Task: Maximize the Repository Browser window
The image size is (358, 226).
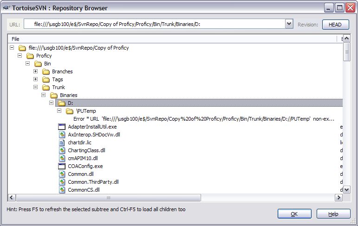Action: coord(339,8)
